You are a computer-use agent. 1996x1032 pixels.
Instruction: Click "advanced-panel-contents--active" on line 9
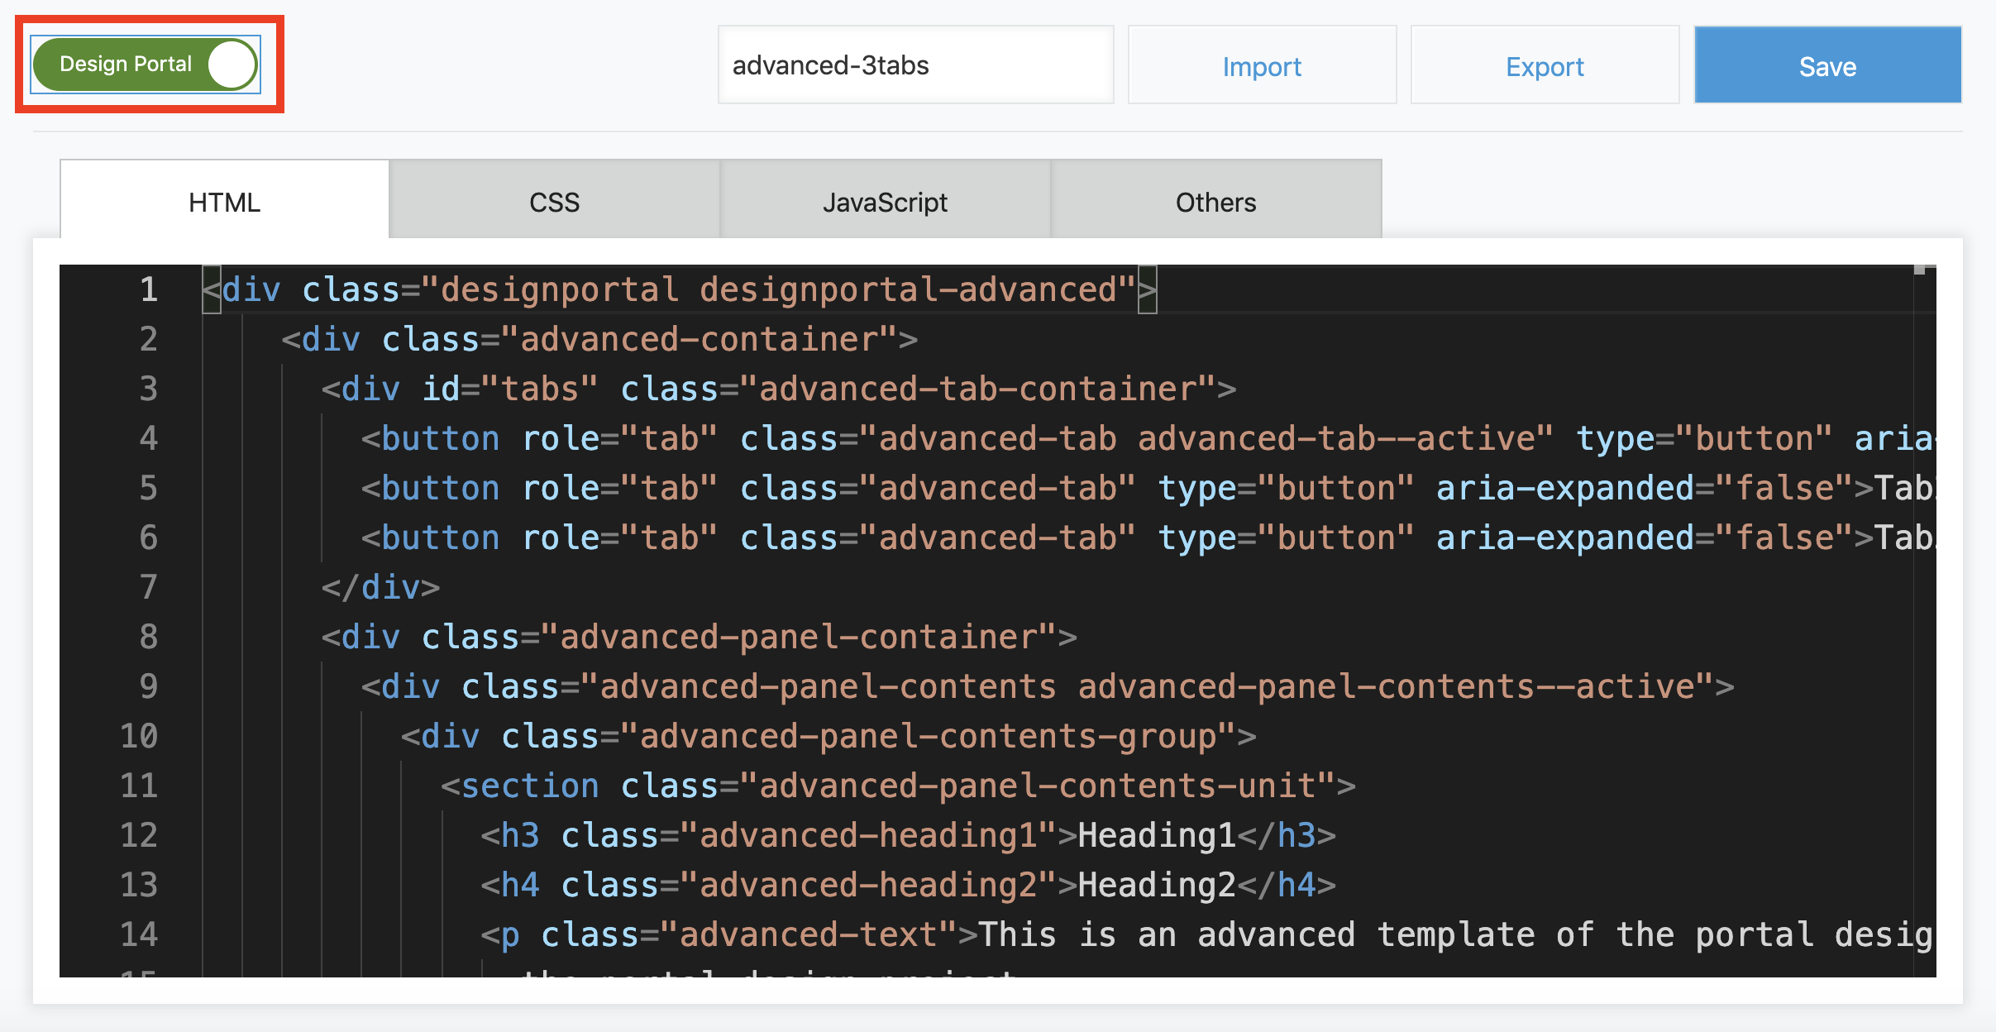click(1386, 686)
